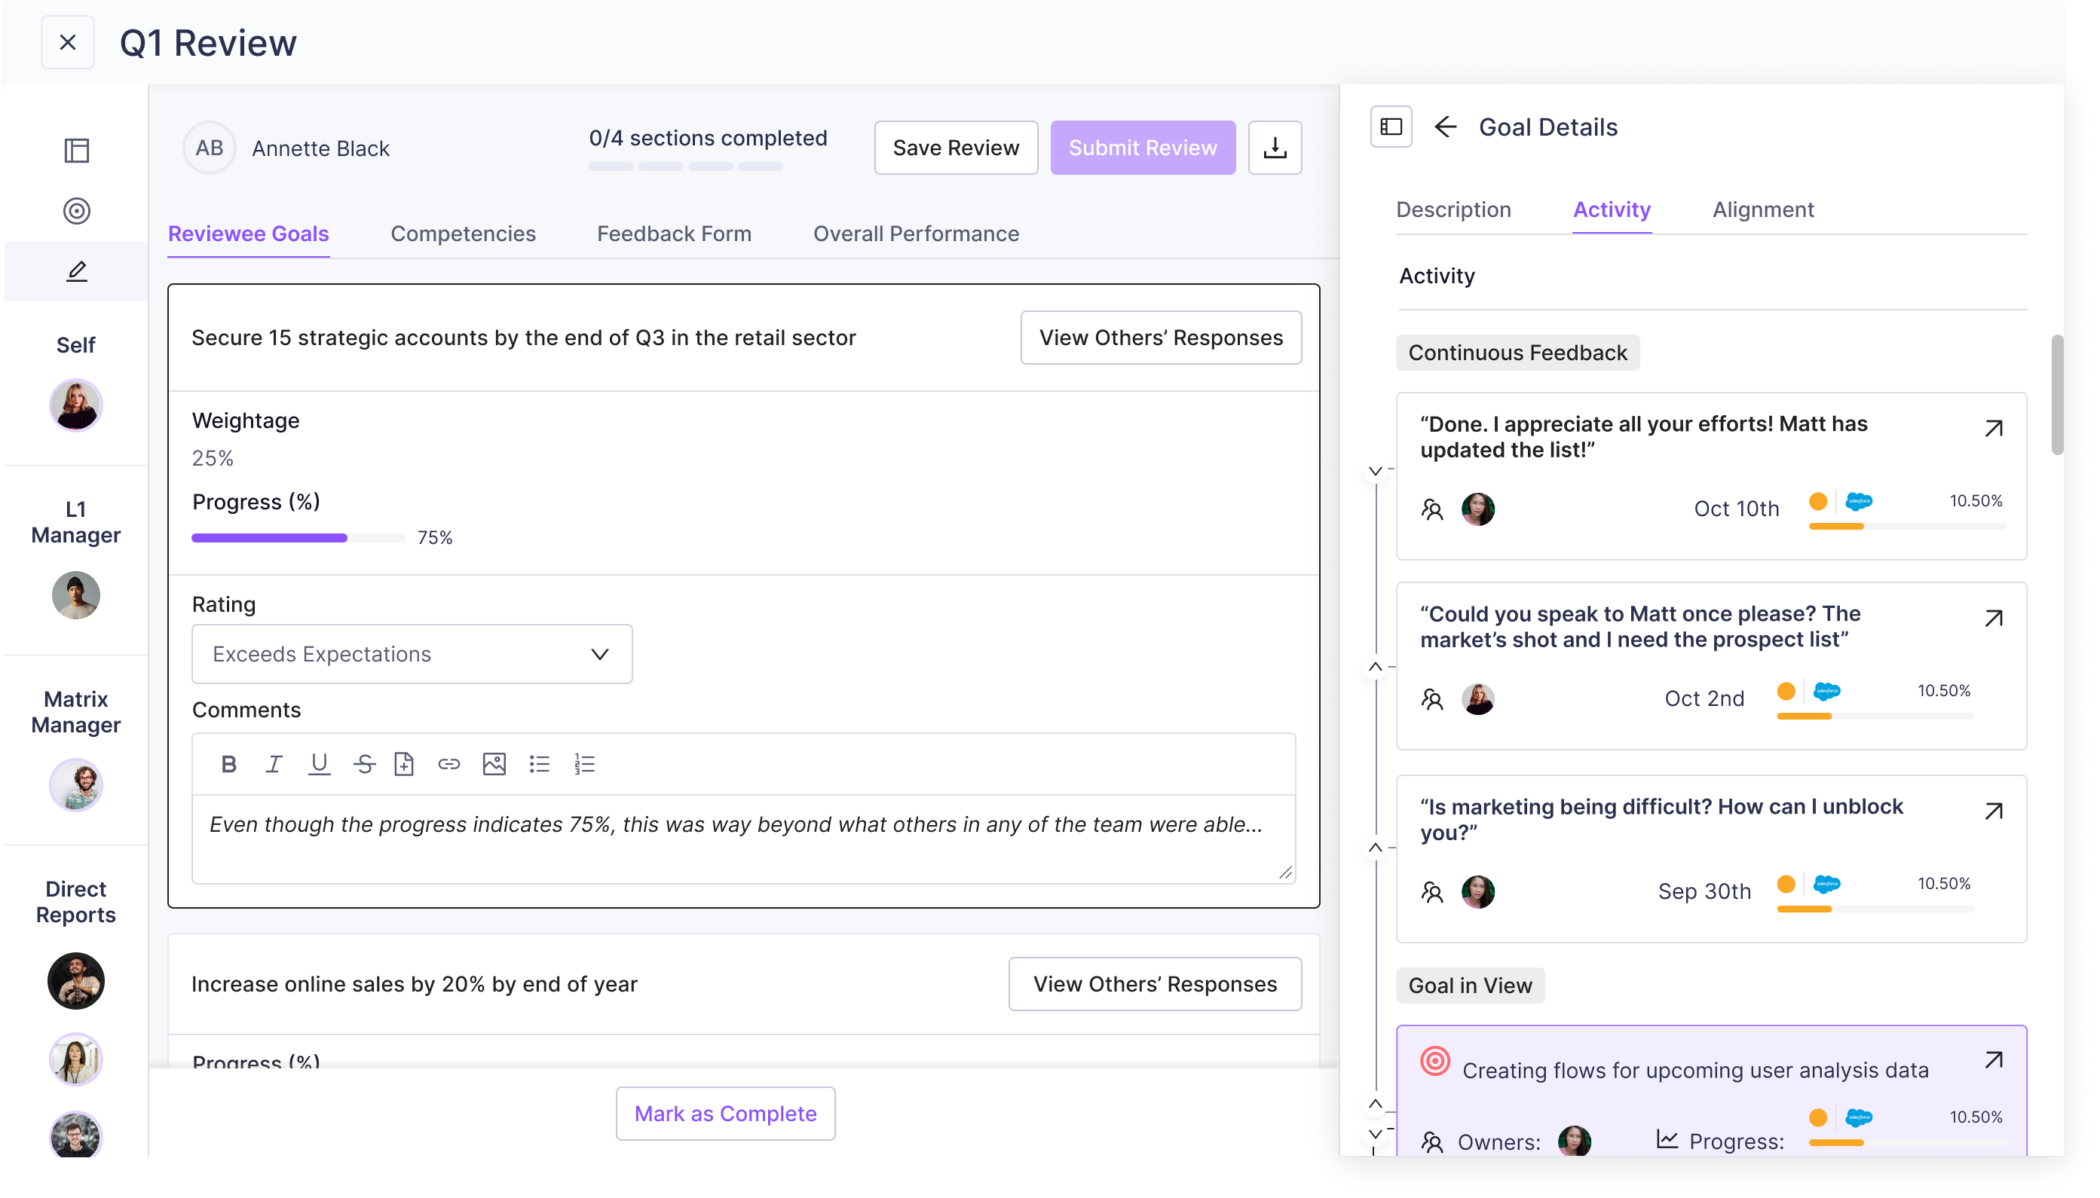Click the Goal Details panel scrollbar

click(x=2057, y=395)
